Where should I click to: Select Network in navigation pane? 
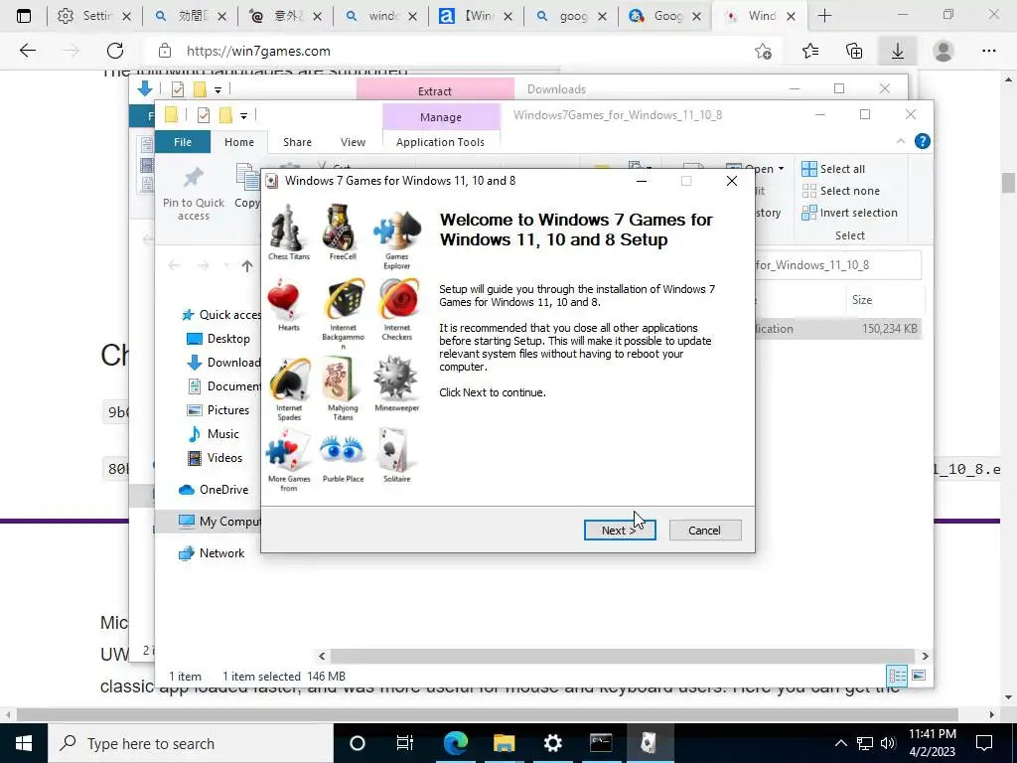(x=212, y=553)
